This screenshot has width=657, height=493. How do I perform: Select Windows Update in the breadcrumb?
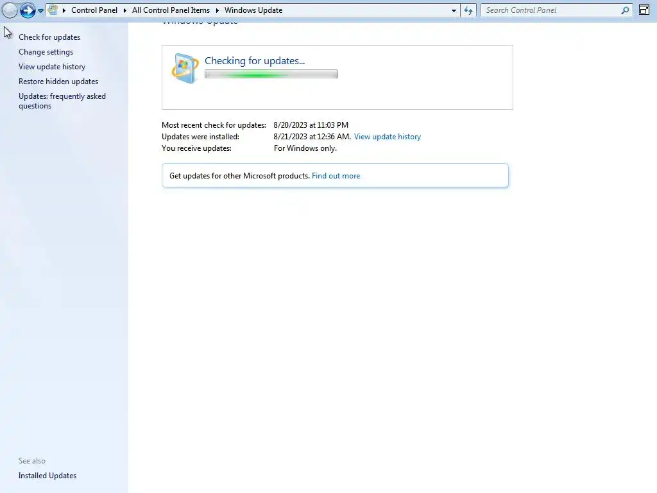pos(253,10)
